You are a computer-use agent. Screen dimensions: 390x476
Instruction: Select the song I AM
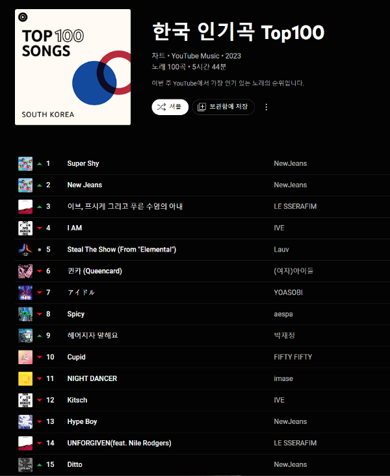tap(75, 228)
